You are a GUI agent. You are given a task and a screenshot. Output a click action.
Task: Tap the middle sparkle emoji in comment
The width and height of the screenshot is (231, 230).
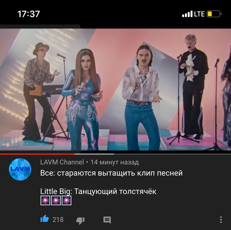click(56, 200)
